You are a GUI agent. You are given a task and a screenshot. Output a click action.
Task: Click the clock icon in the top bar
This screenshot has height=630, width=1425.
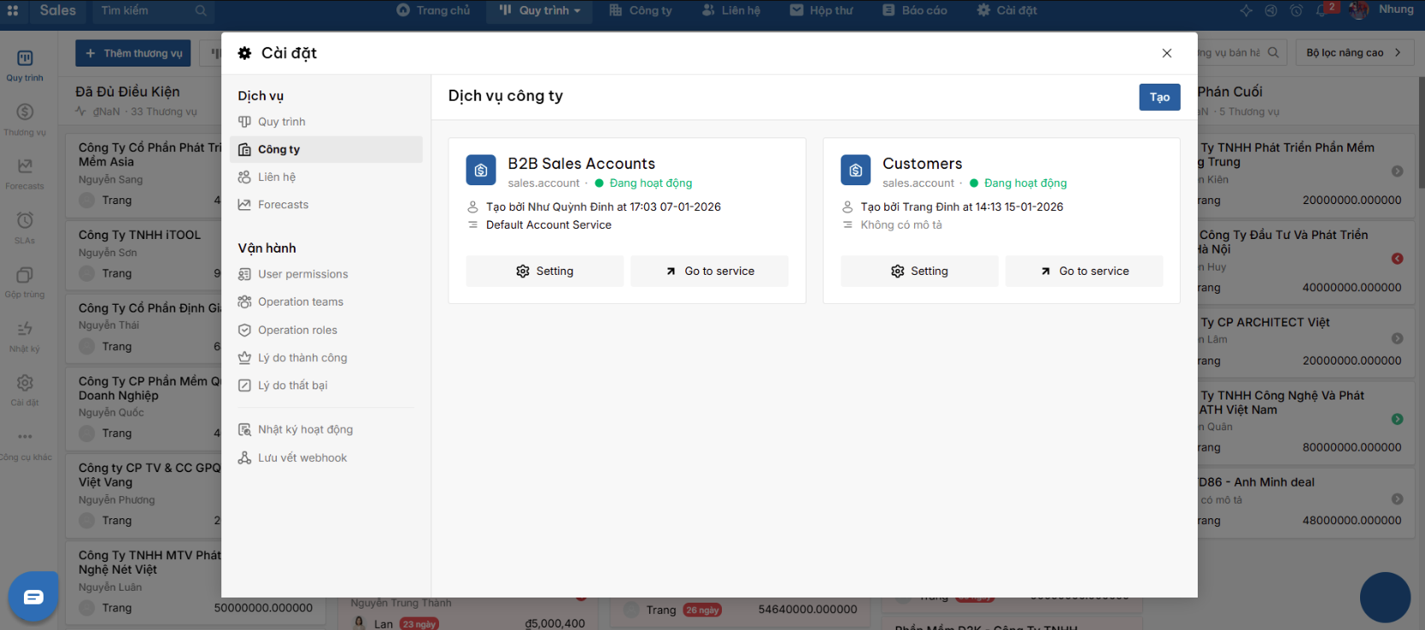[x=1296, y=10]
